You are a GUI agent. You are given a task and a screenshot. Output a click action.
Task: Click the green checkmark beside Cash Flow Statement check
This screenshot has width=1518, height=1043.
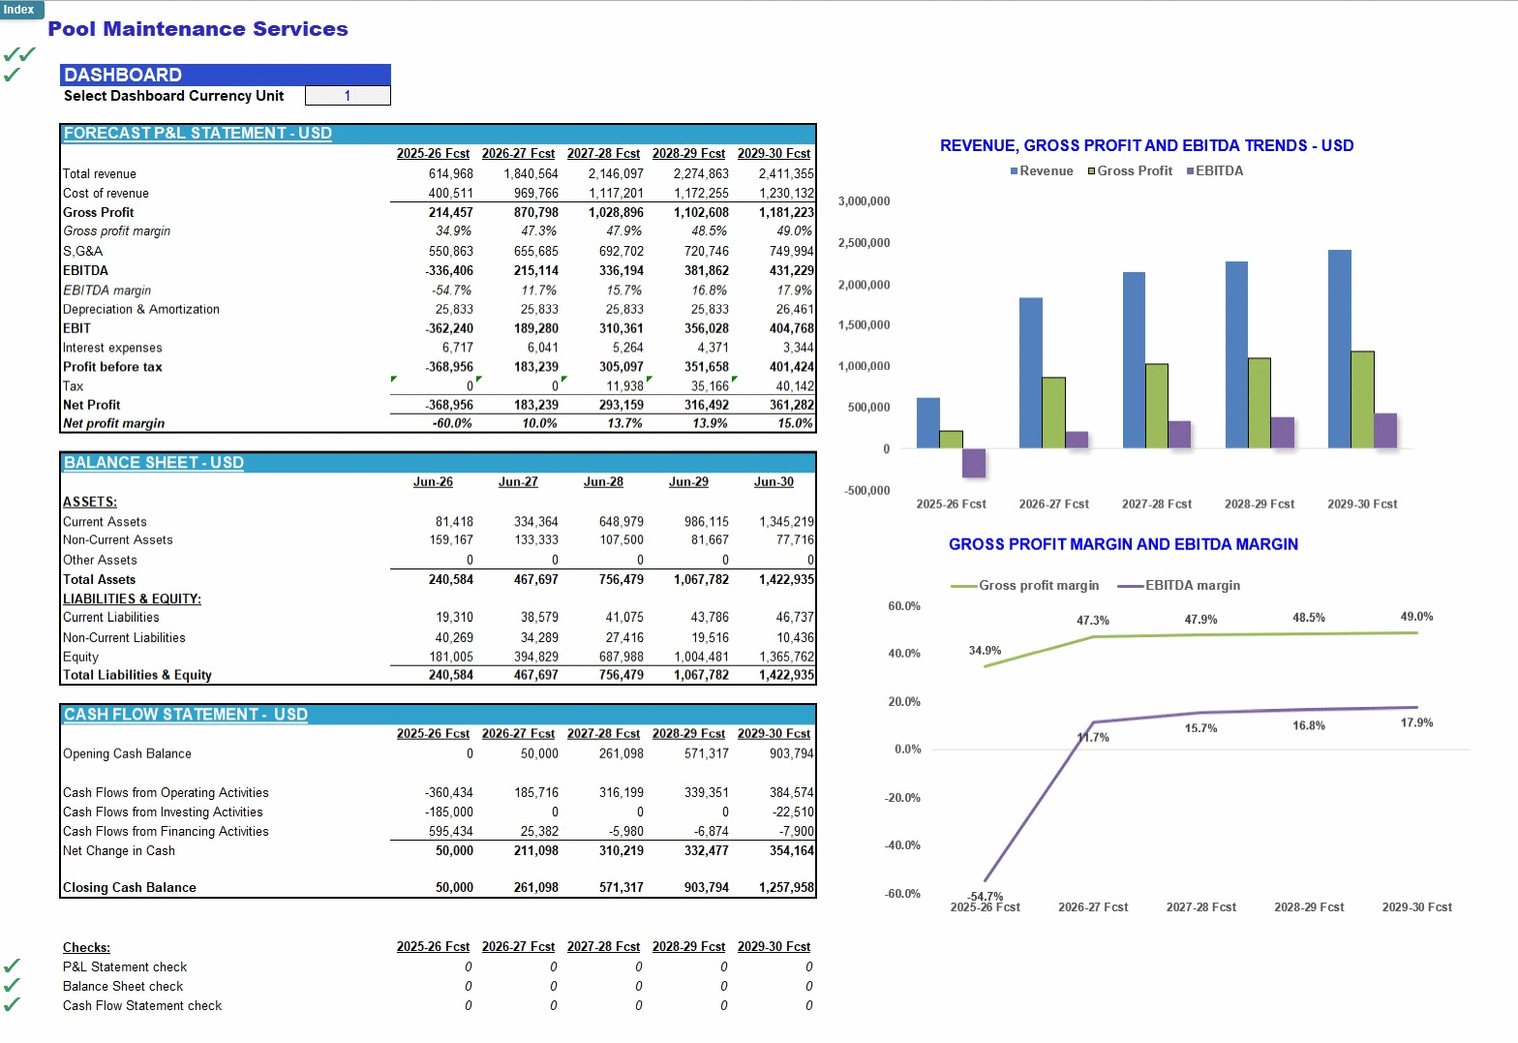coord(12,1005)
